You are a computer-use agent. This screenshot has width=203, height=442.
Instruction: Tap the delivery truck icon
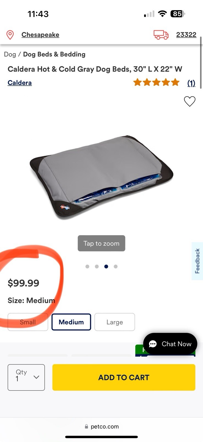161,35
